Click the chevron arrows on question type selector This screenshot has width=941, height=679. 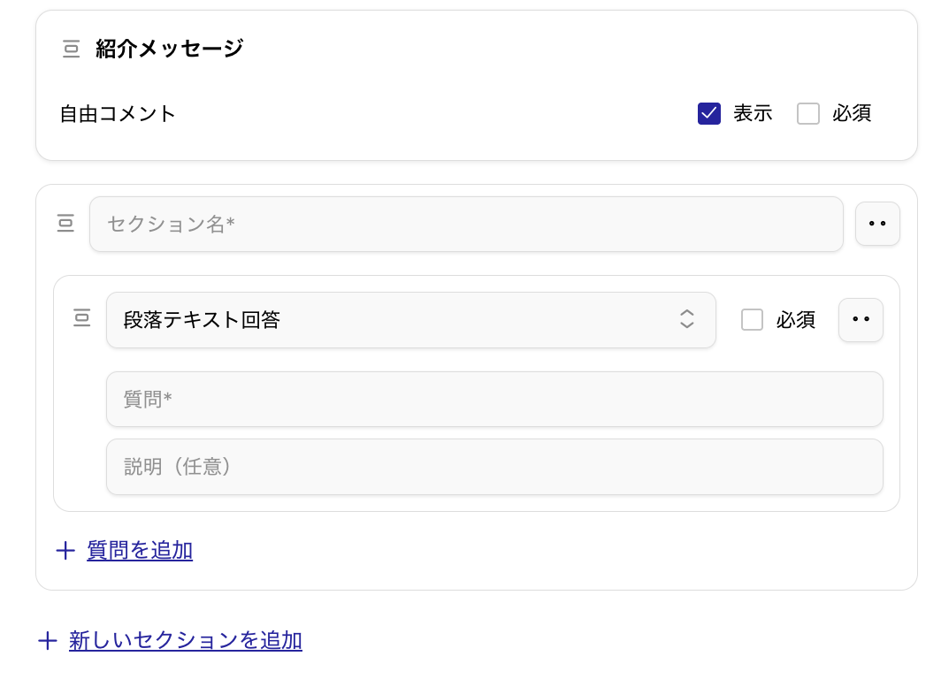point(686,320)
